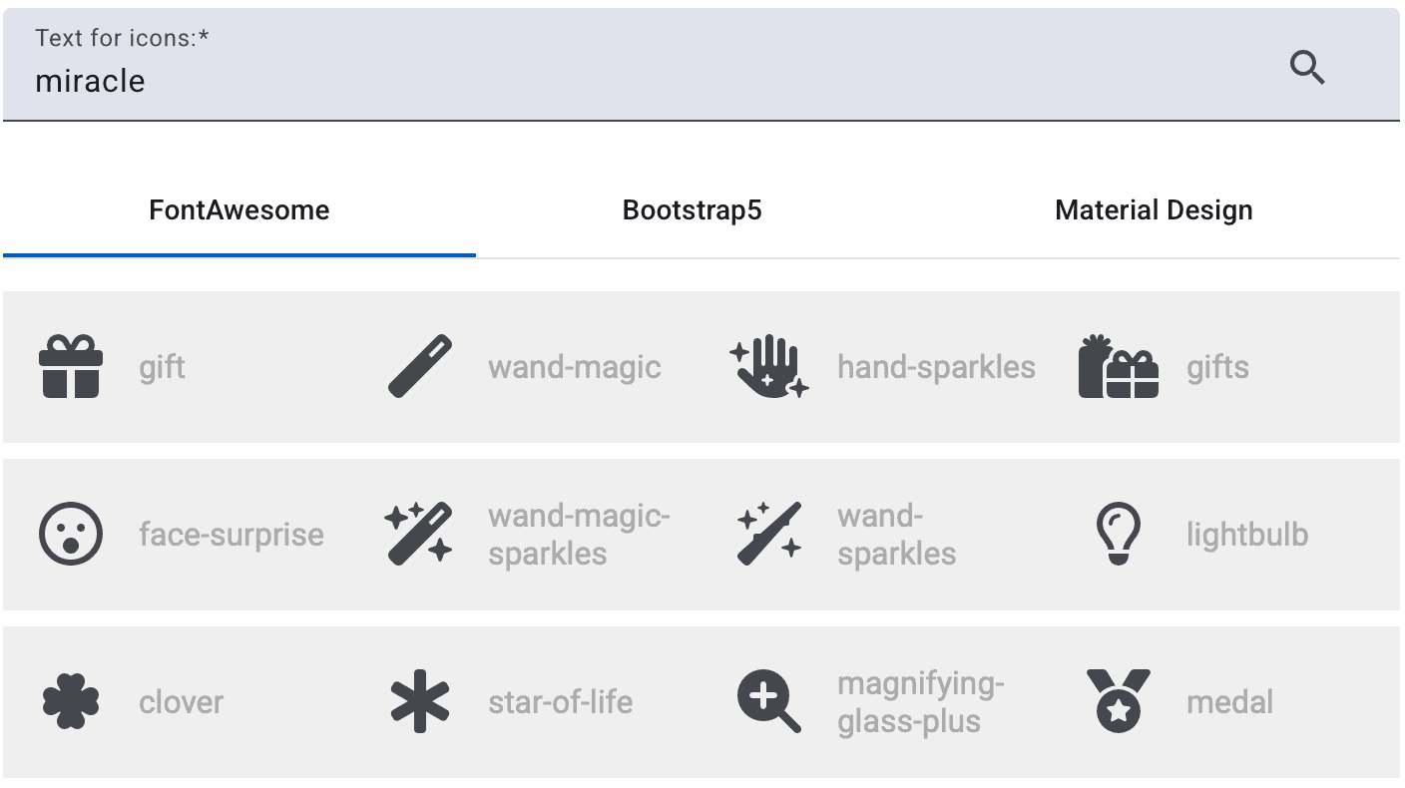Click the lightbulb label text
Viewport: 1405px width, 788px height.
pos(1245,534)
